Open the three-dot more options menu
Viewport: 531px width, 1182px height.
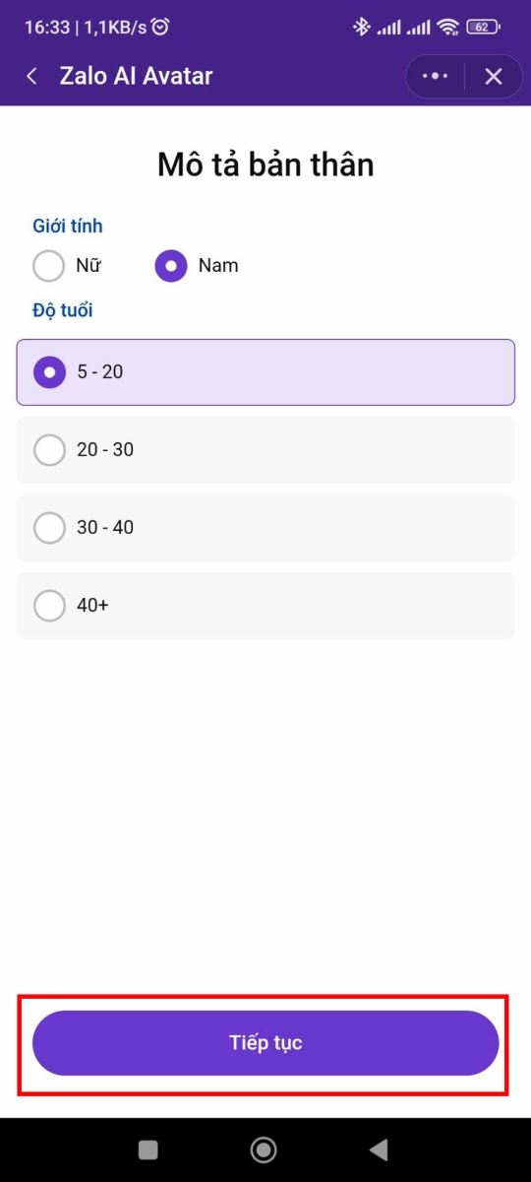(435, 76)
